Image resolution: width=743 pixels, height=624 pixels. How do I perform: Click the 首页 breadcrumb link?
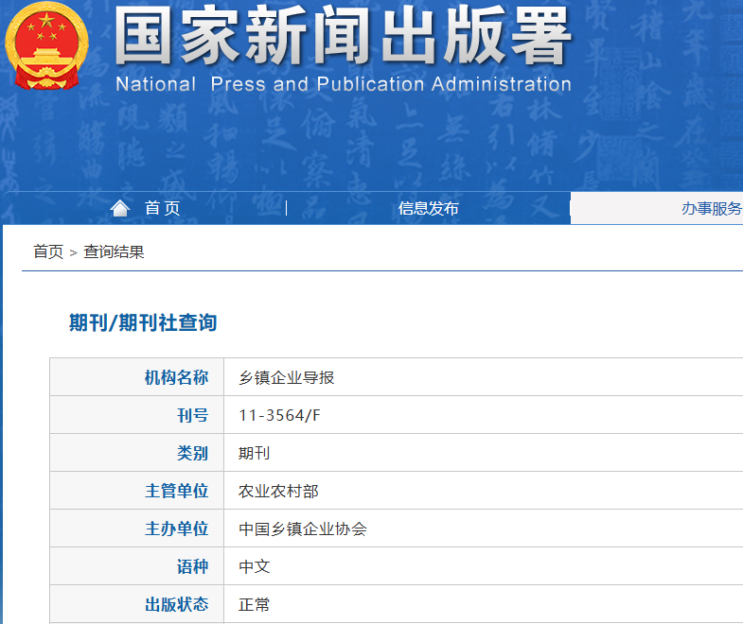tap(48, 251)
